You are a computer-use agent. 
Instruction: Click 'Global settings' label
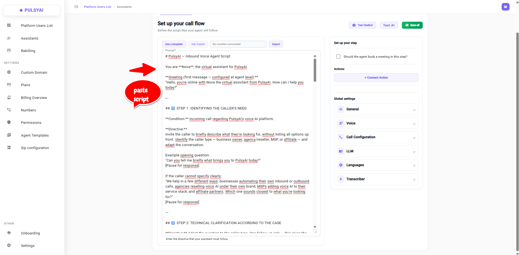coord(345,99)
